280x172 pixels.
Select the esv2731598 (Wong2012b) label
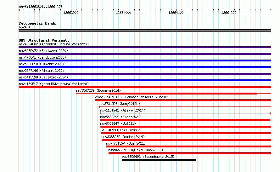pyautogui.click(x=119, y=104)
